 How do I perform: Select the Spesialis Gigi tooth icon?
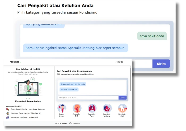pyautogui.click(x=122, y=108)
